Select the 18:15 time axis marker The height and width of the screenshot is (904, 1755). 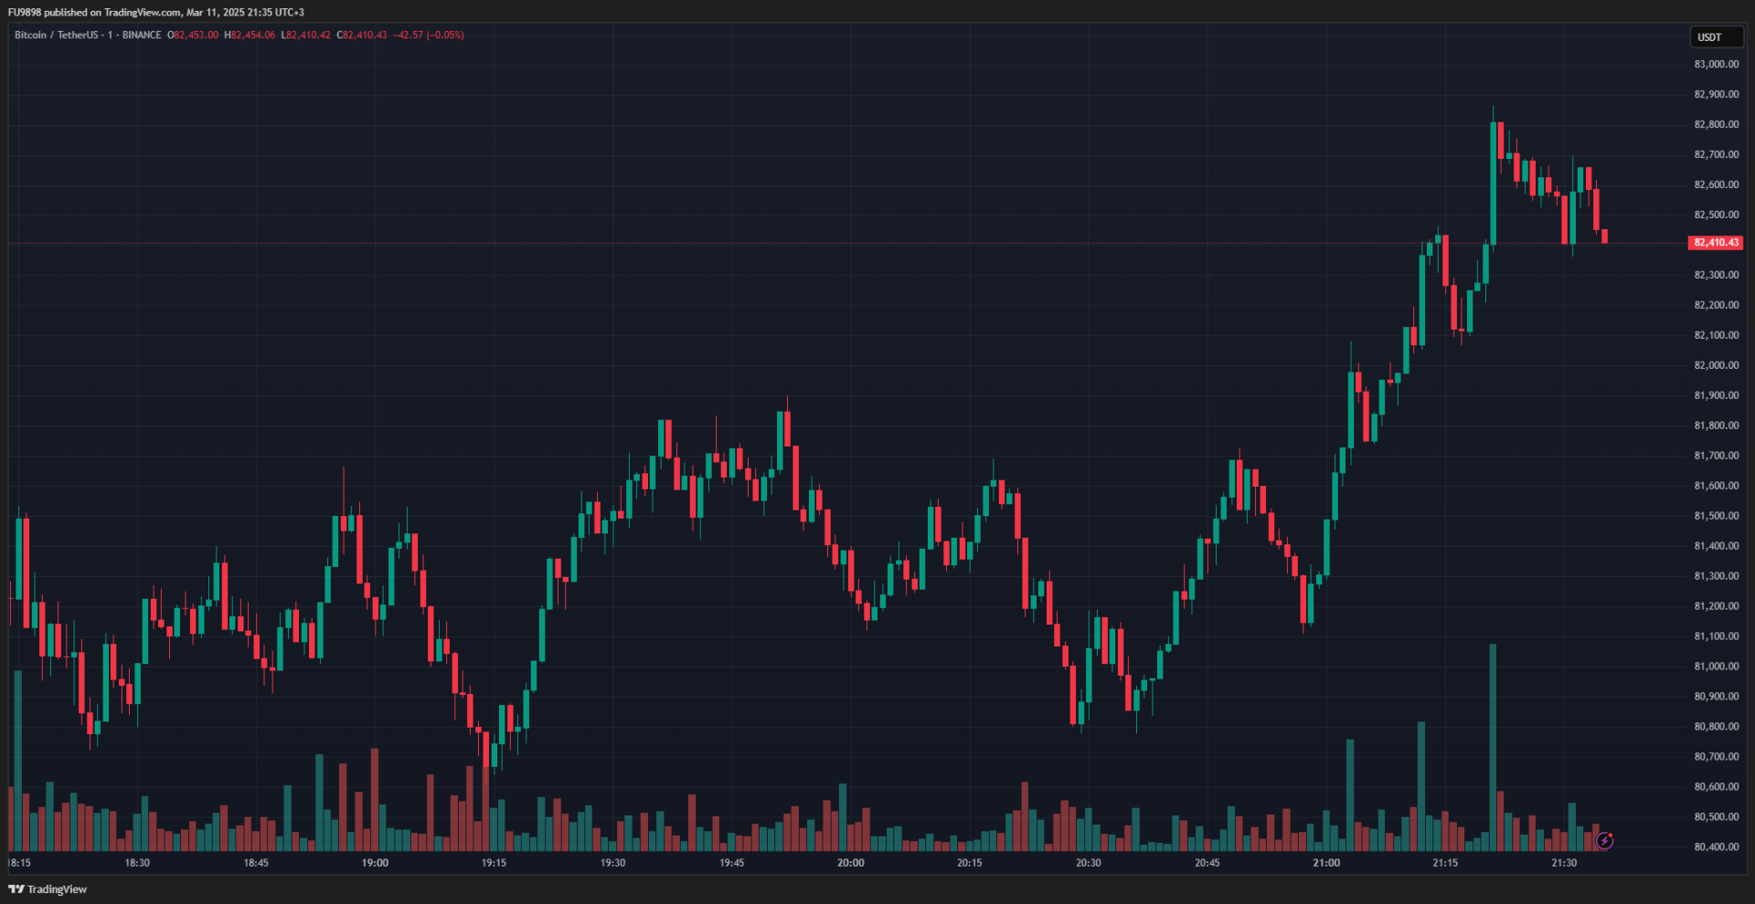pos(19,863)
